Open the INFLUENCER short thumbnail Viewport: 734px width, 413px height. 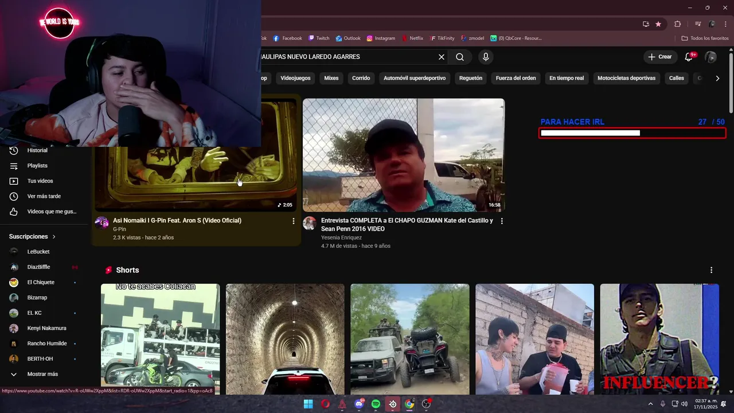tap(659, 338)
